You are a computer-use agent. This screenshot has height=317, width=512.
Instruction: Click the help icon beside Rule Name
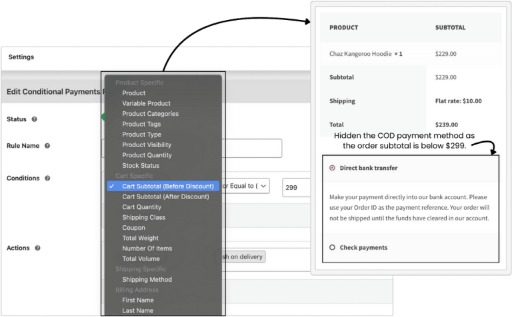tap(47, 145)
